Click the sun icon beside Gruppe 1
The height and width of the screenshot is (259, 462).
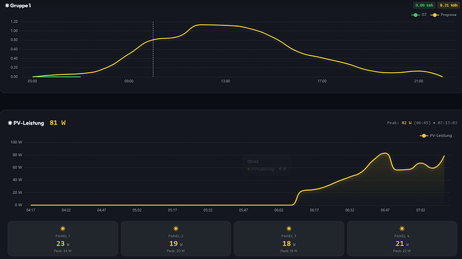(x=7, y=5)
